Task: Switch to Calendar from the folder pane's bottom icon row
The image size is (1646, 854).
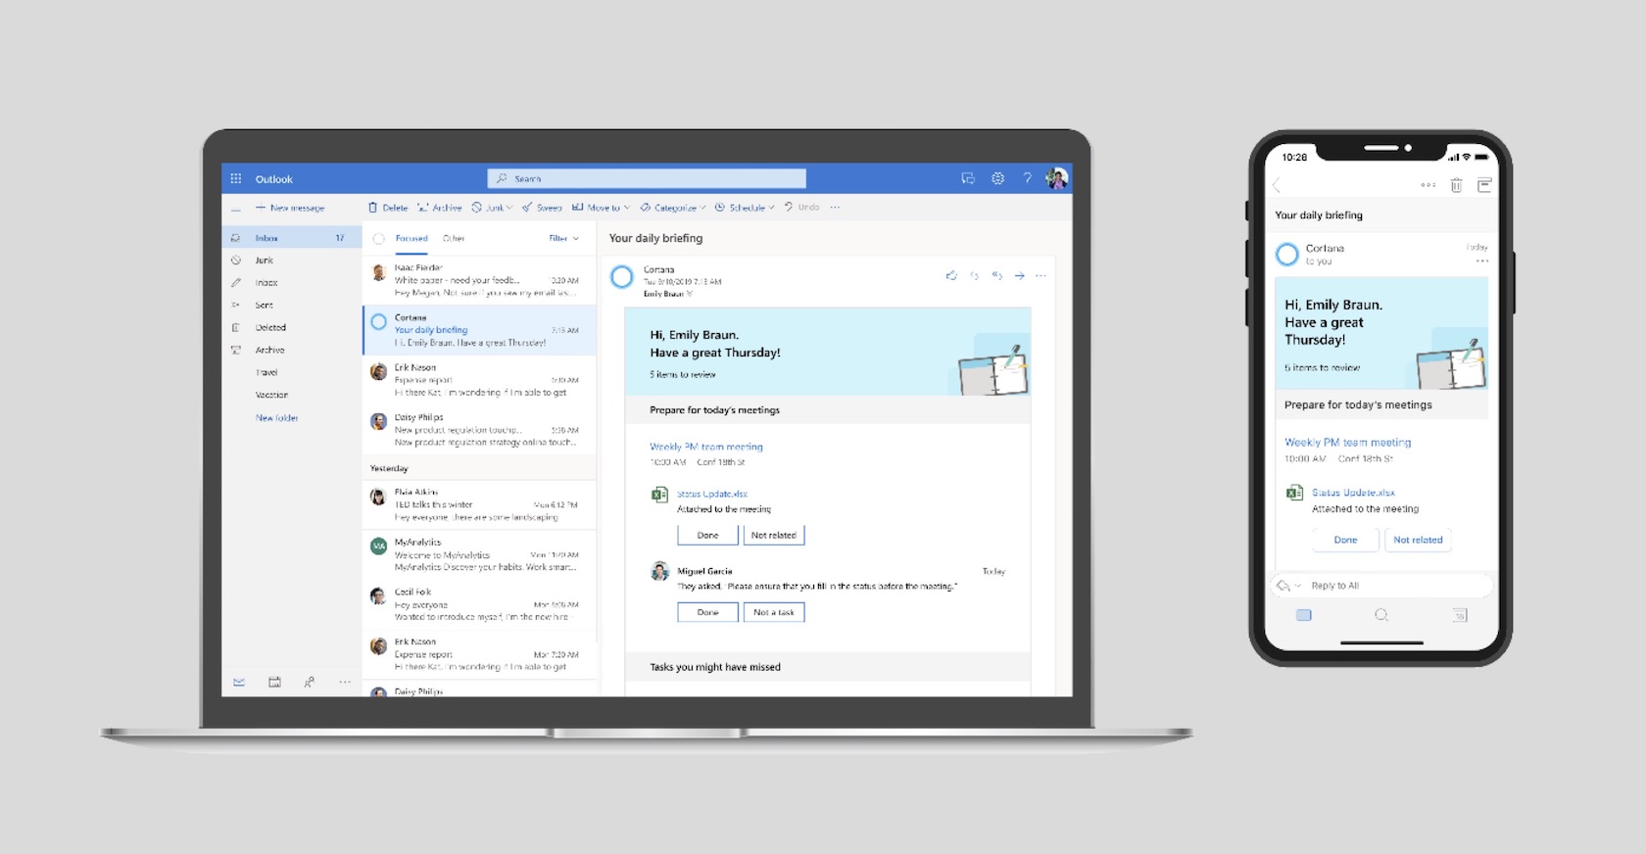Action: (274, 682)
